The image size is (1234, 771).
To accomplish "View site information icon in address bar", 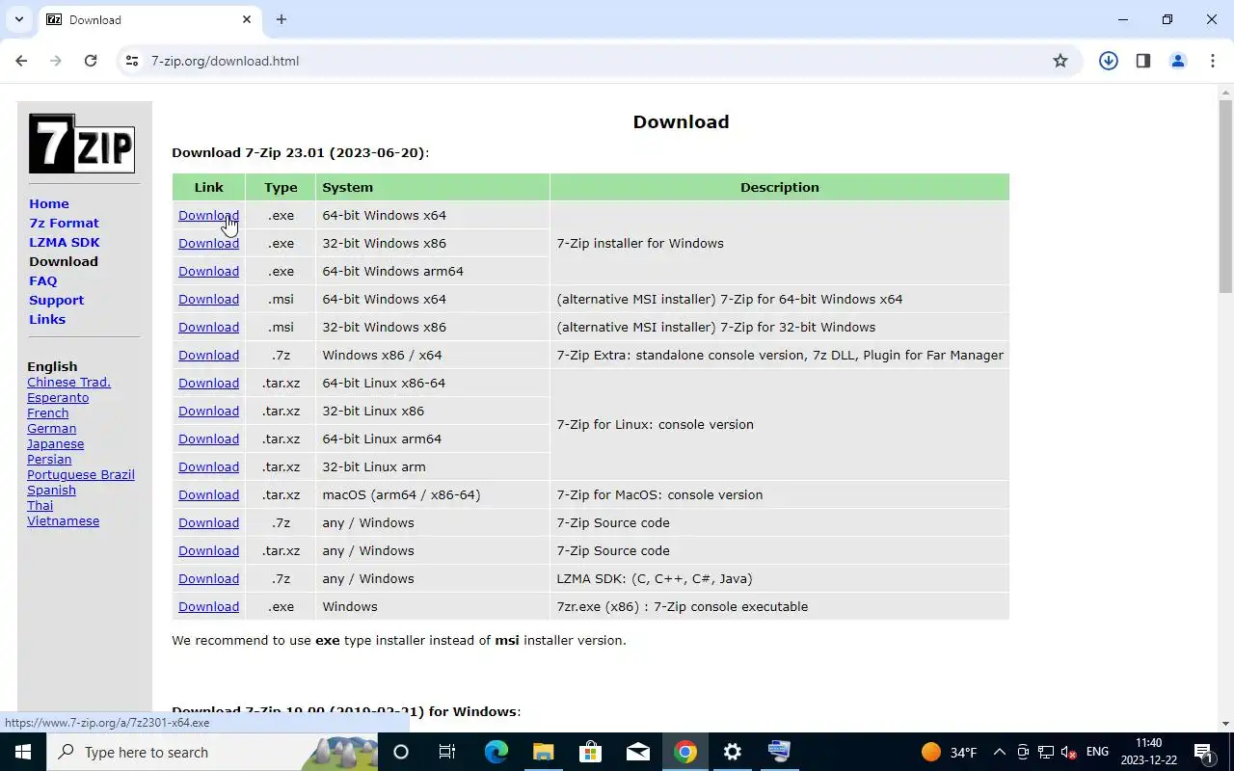I will coord(132,61).
